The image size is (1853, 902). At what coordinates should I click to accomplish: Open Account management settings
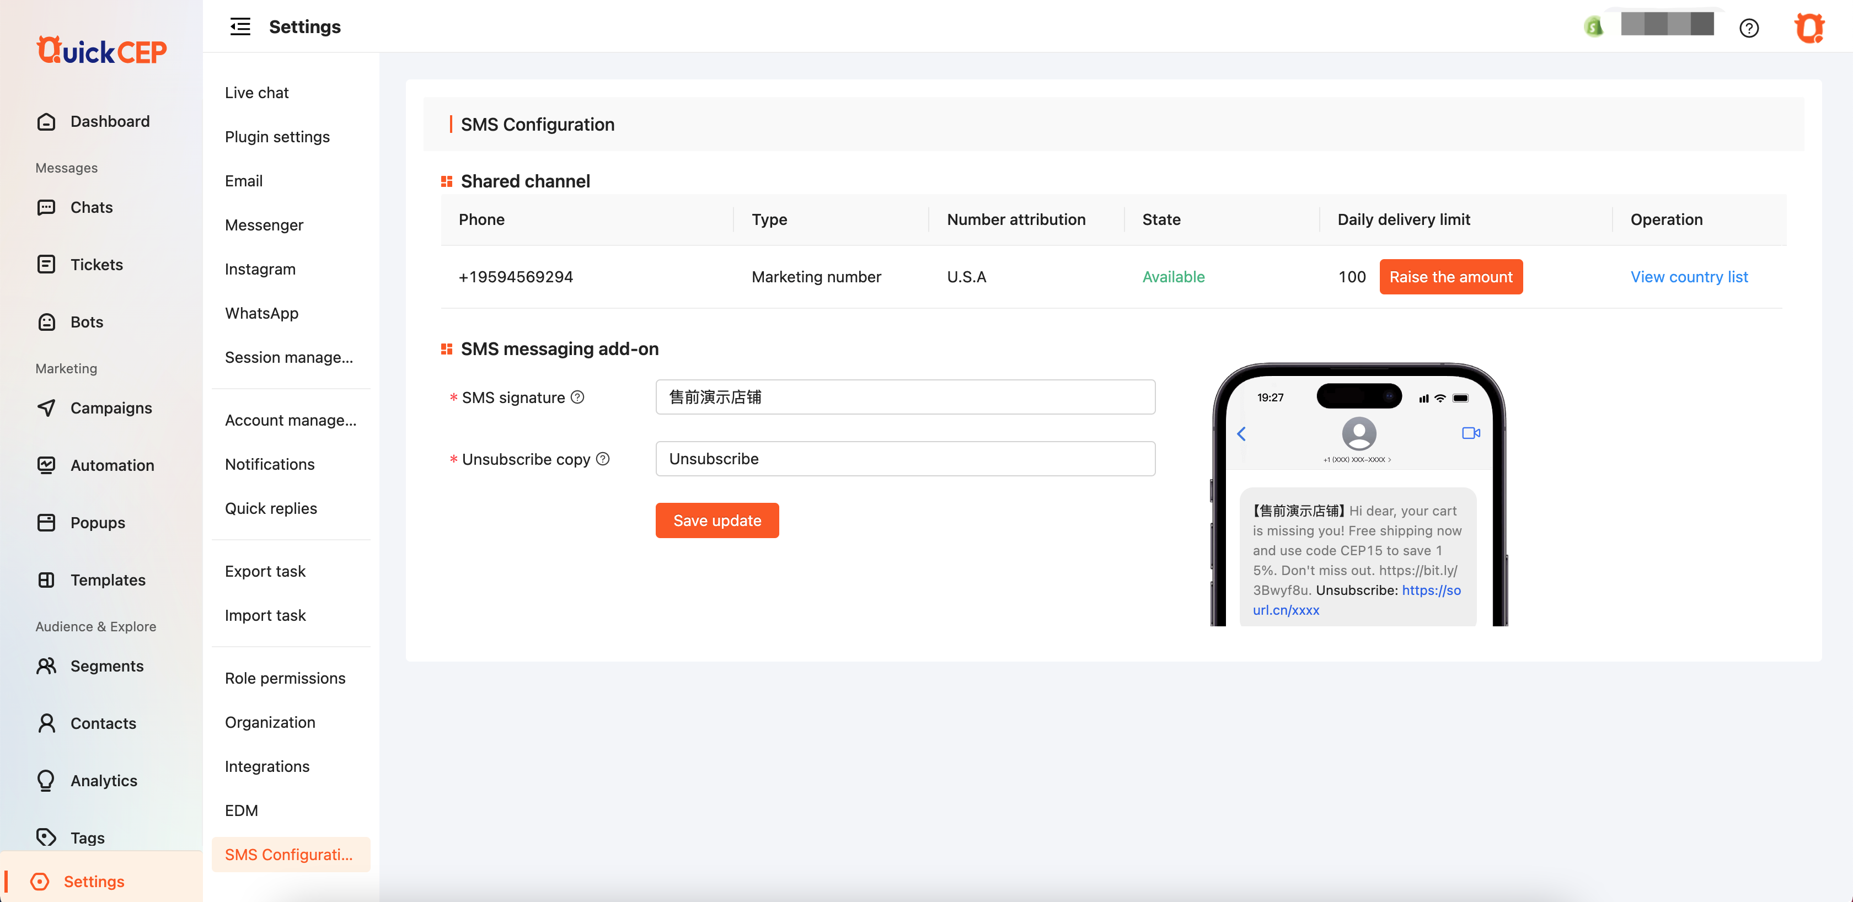pyautogui.click(x=291, y=420)
